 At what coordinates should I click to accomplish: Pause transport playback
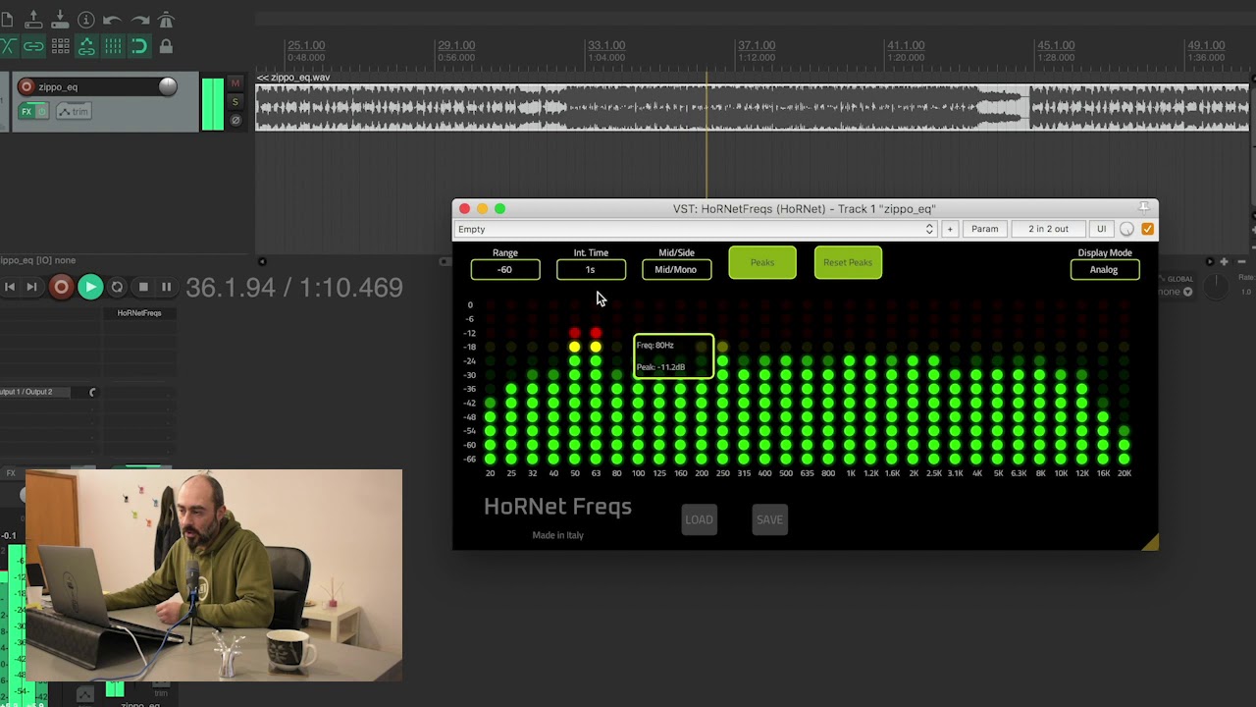coord(166,287)
